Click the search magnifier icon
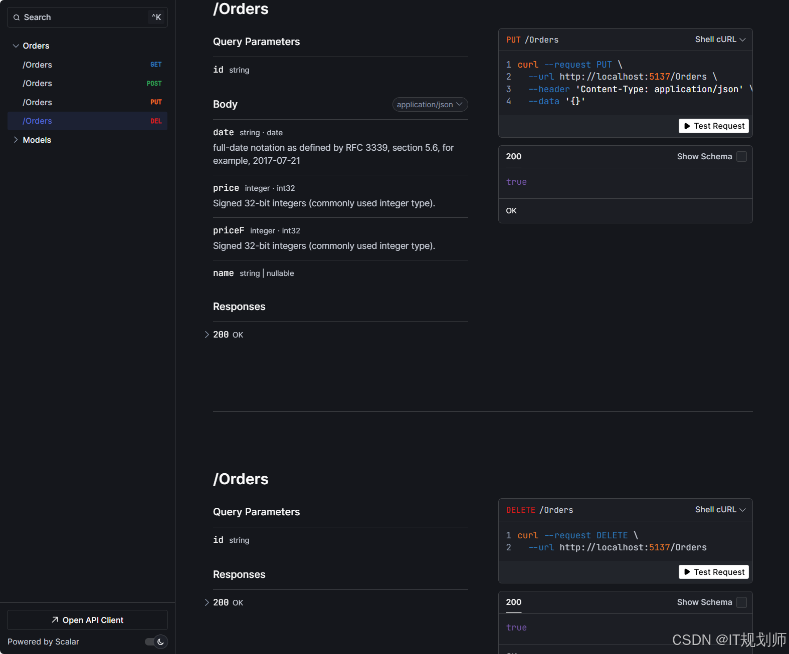Viewport: 789px width, 654px height. click(x=17, y=18)
